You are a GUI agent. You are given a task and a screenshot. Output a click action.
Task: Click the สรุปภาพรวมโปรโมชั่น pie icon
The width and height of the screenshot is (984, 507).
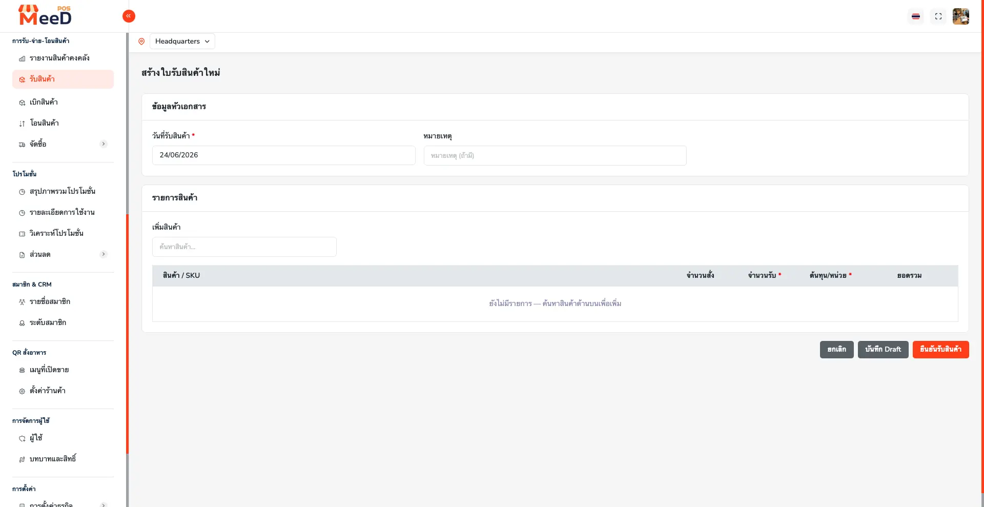pyautogui.click(x=22, y=192)
